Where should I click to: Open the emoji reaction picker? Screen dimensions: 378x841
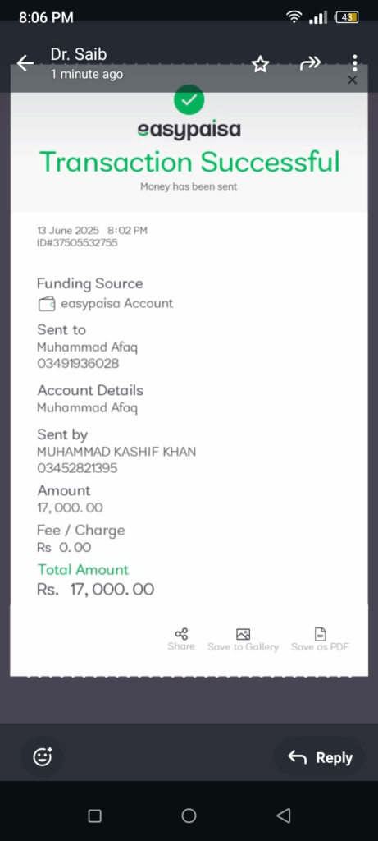pyautogui.click(x=43, y=756)
